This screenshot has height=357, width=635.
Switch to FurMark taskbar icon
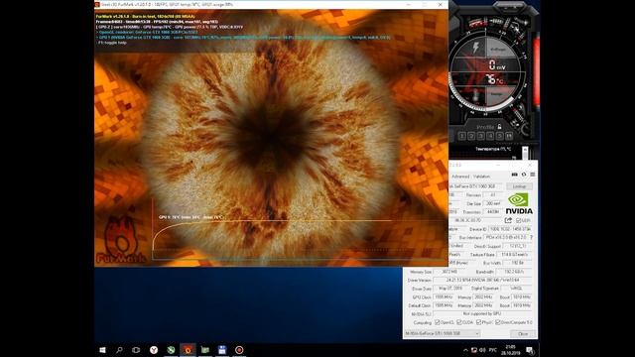[x=188, y=350]
